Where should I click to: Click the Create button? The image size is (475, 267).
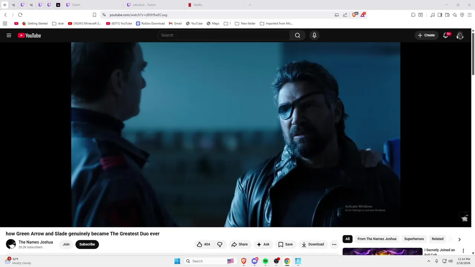pyautogui.click(x=426, y=35)
